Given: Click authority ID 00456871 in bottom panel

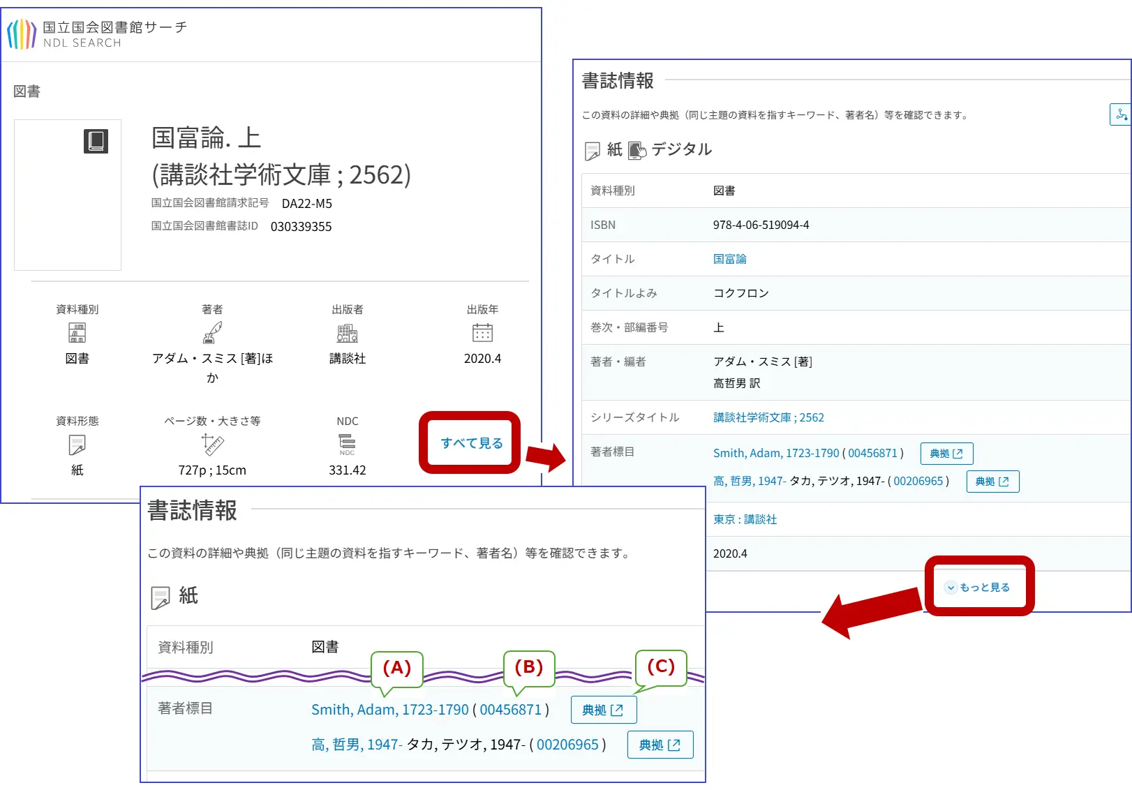Looking at the screenshot, I should 510,710.
